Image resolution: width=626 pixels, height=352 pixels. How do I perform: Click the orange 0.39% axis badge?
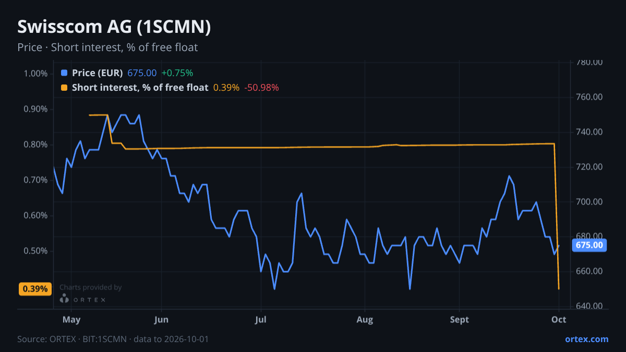(x=35, y=289)
